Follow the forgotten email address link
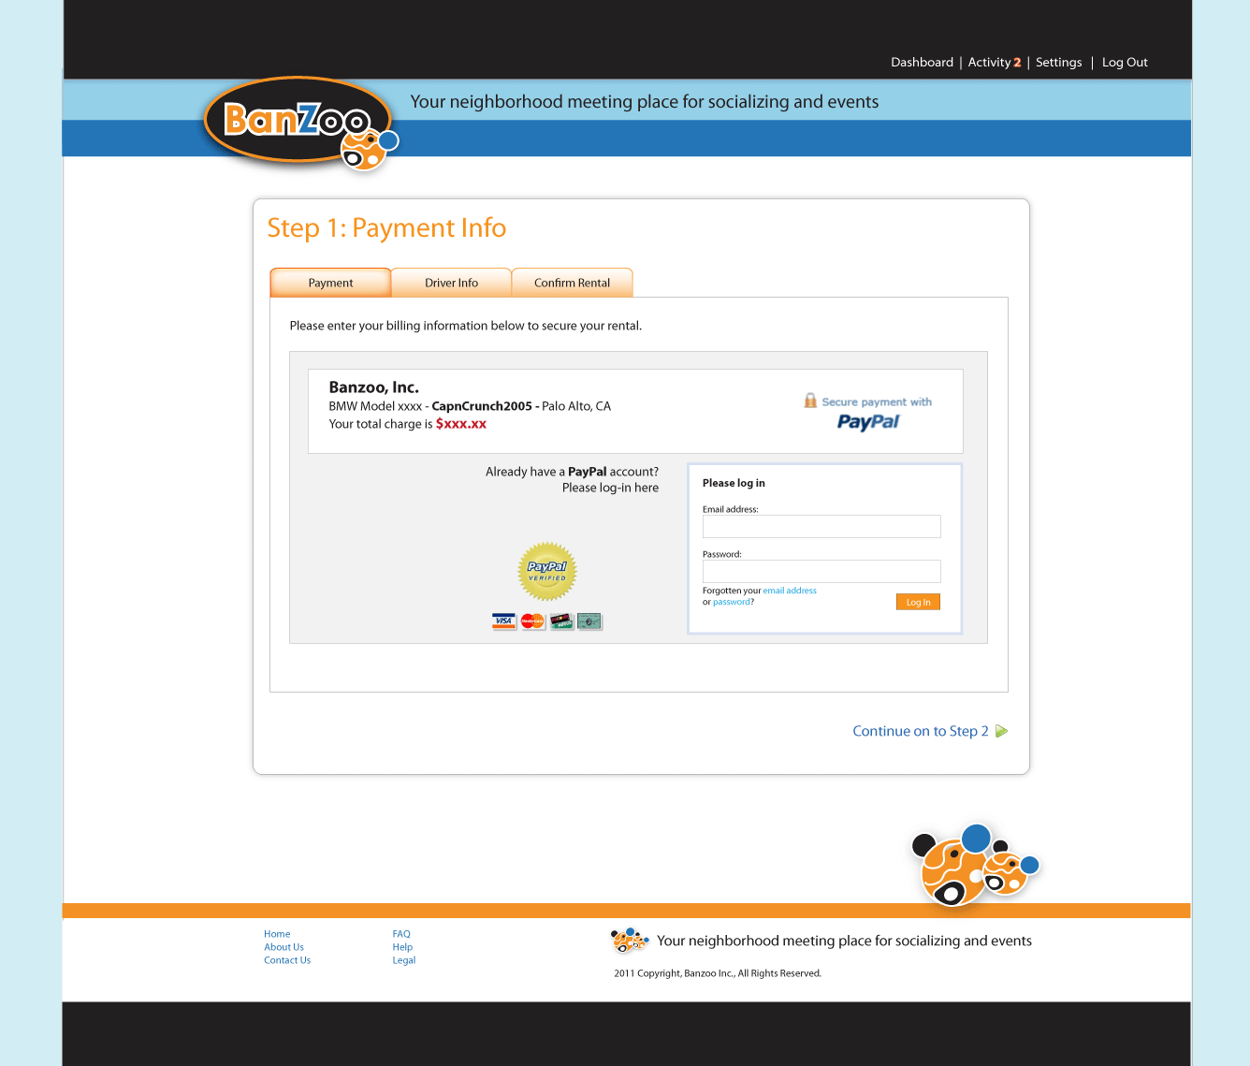Screen dimensions: 1250x1066 (790, 591)
